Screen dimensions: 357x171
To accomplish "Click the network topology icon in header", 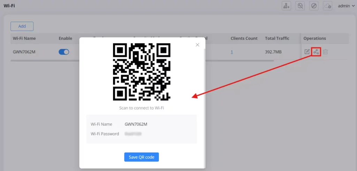I will pos(287,6).
